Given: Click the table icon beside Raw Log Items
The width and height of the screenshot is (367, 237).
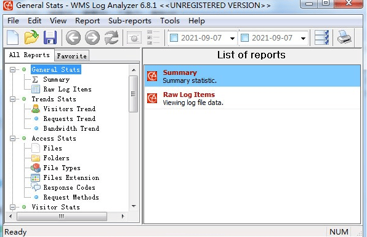Looking at the screenshot, I should coord(36,90).
